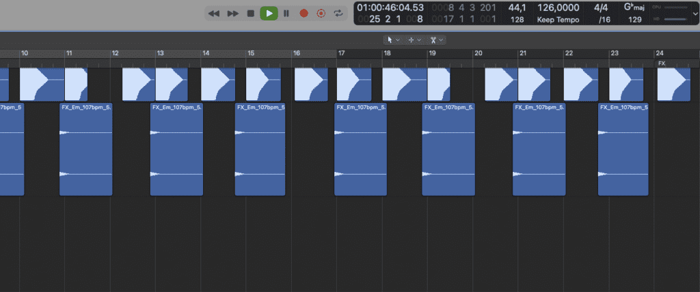Select the FX_Em_107bpm region starting at bar 17

[361, 149]
